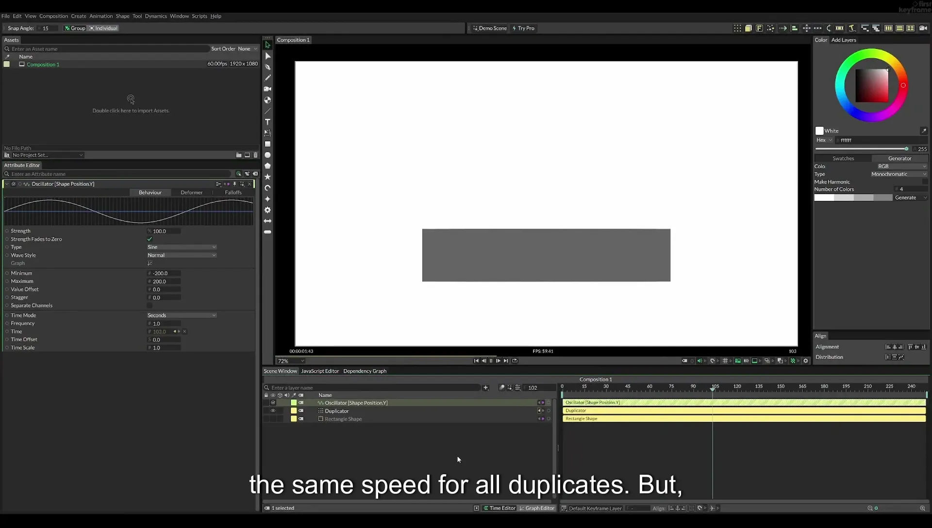Open Monochromatic type dropdown
Image resolution: width=932 pixels, height=528 pixels.
point(899,174)
